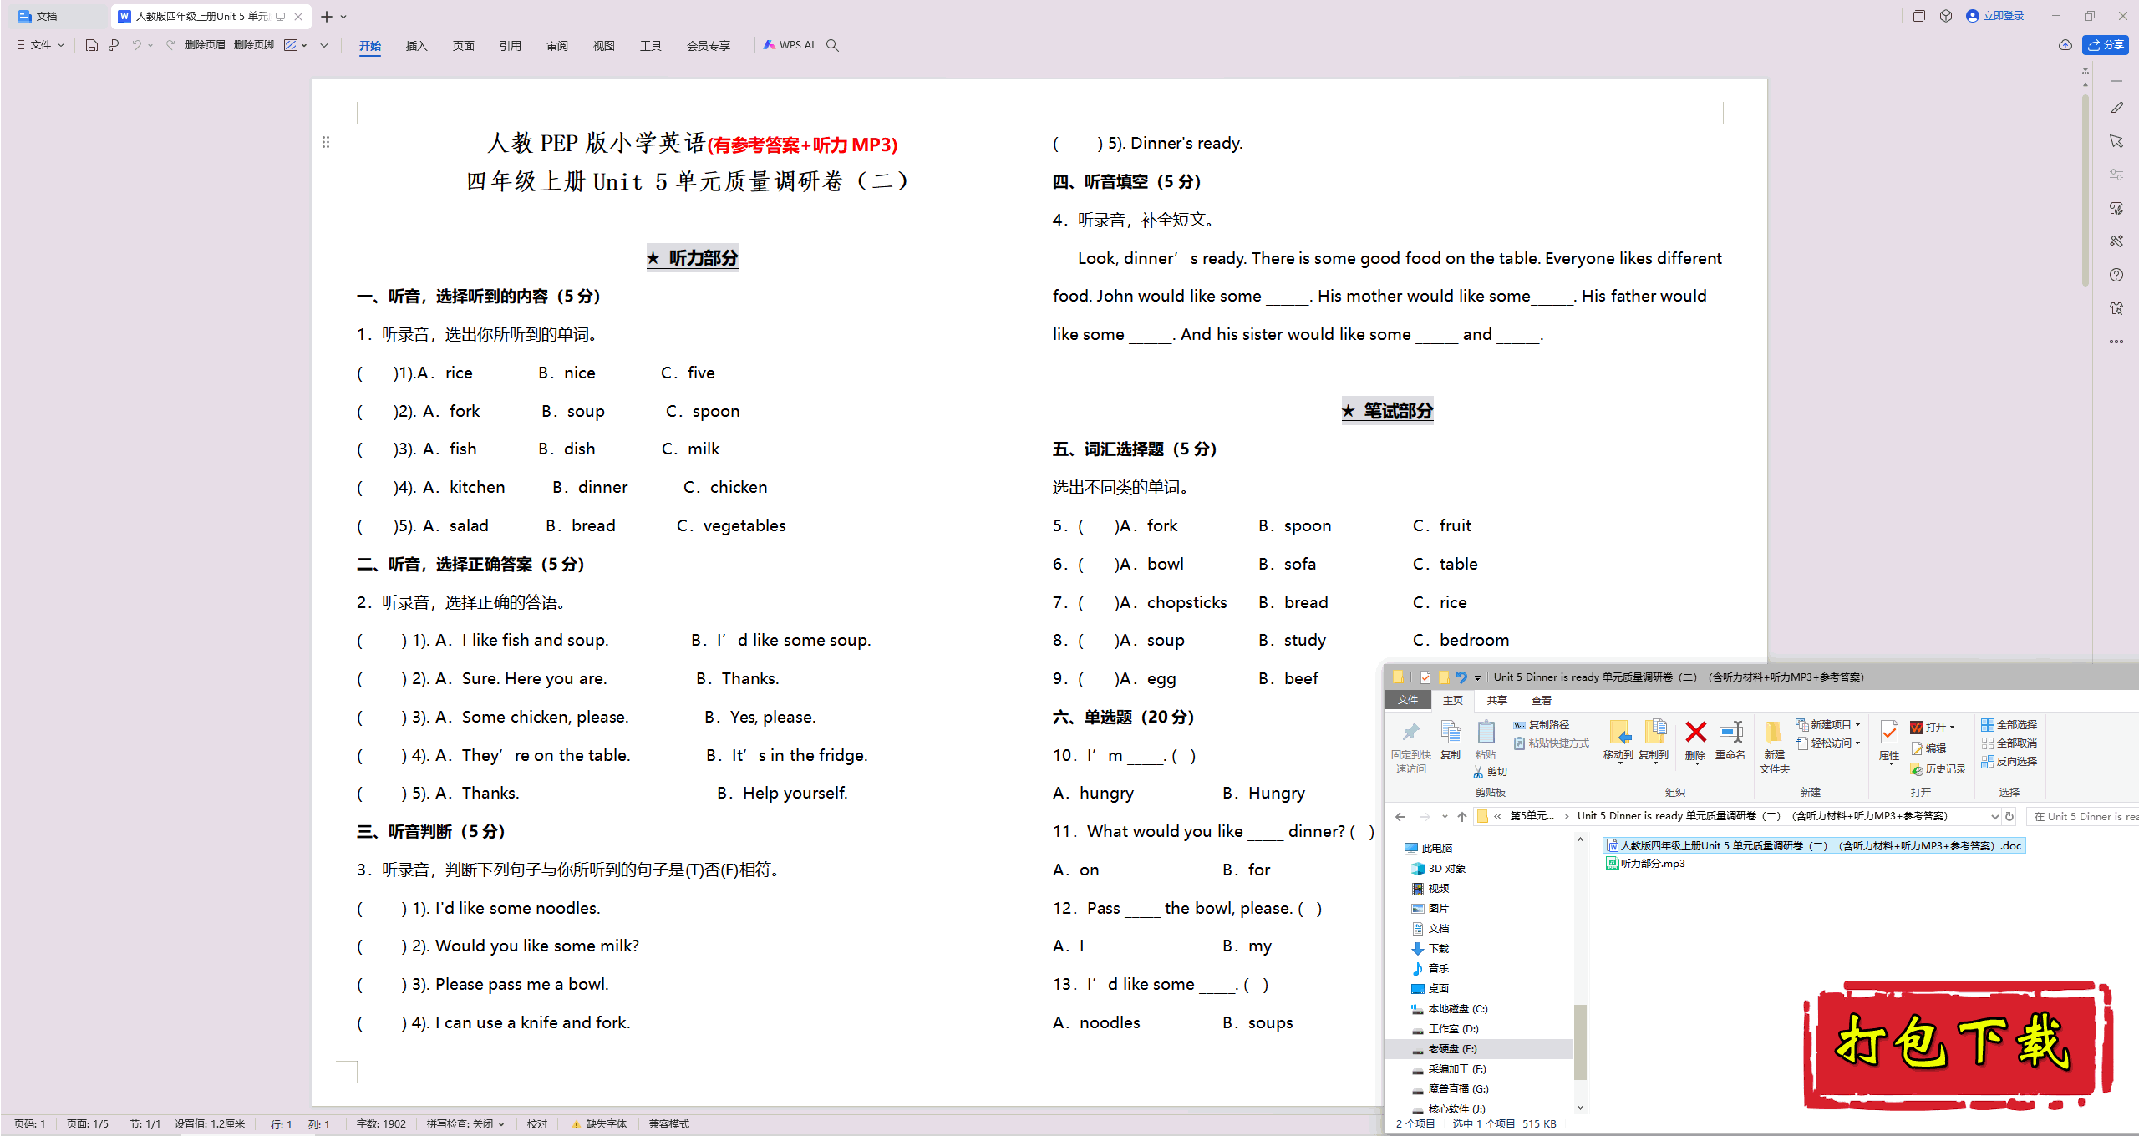Click the multi-window icon in WPS title bar
Viewport: 2139px width, 1136px height.
1919,16
